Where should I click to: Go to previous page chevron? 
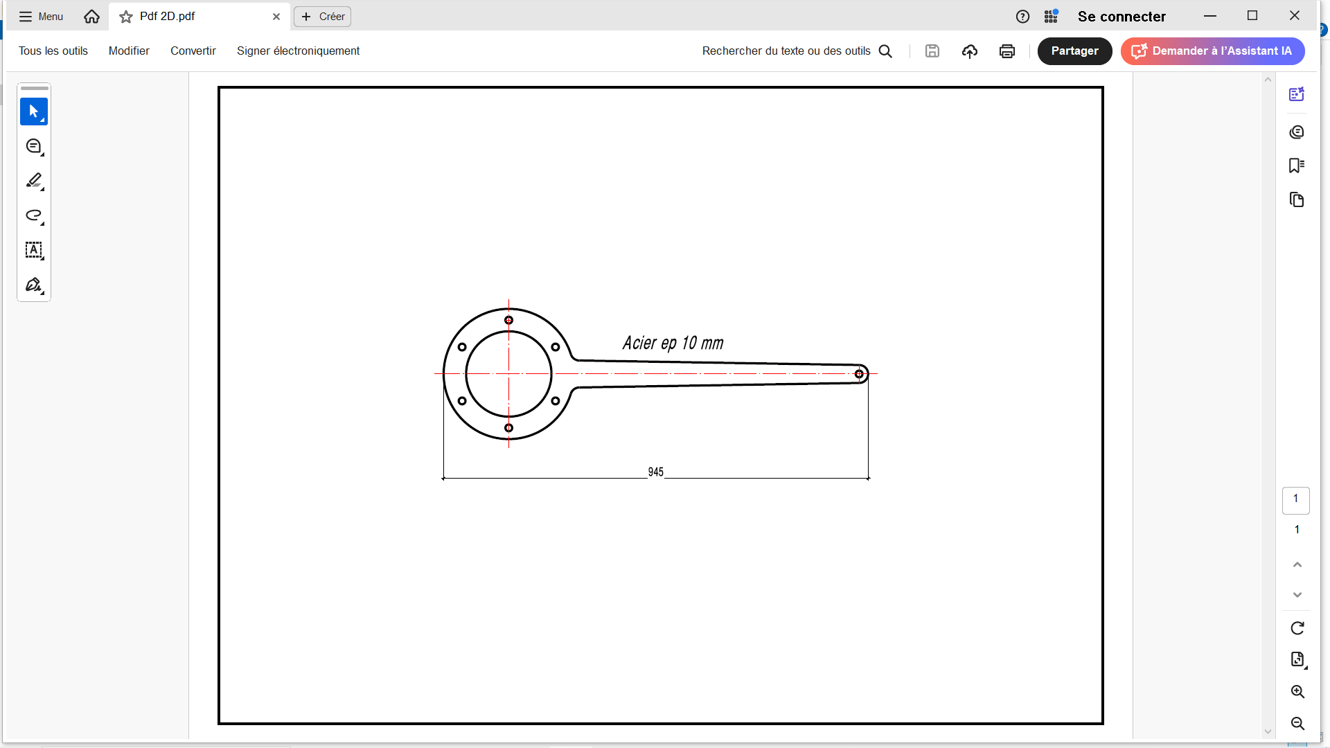(x=1297, y=565)
